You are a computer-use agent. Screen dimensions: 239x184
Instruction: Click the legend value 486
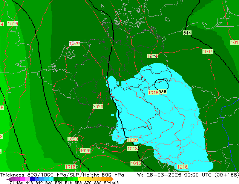(x=20, y=182)
